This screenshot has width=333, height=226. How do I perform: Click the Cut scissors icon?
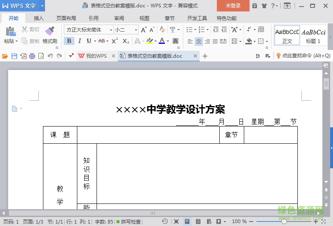coord(25,29)
